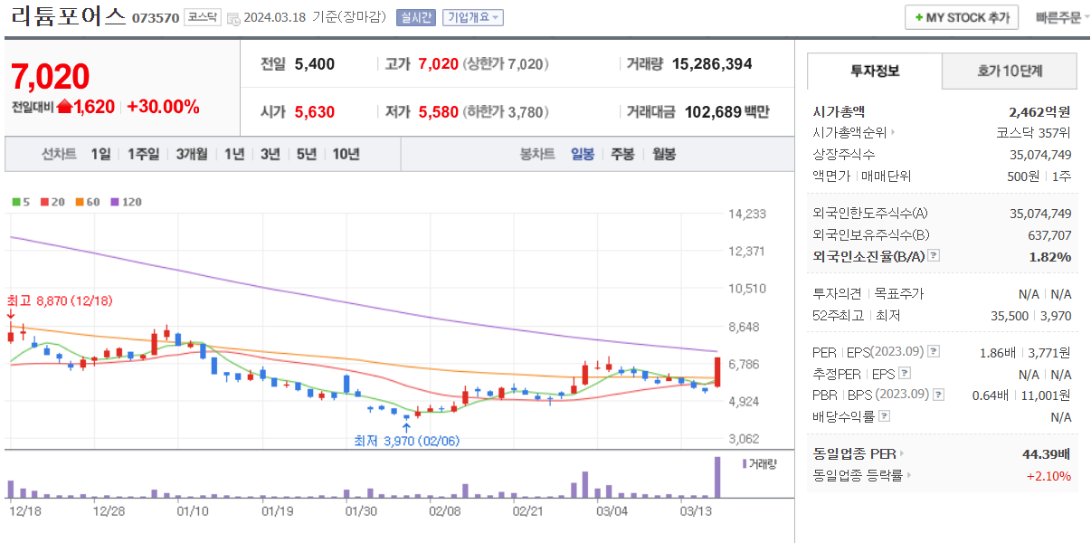Click the 코스닥 357위 ranking value
The height and width of the screenshot is (543, 1091).
tap(1034, 133)
